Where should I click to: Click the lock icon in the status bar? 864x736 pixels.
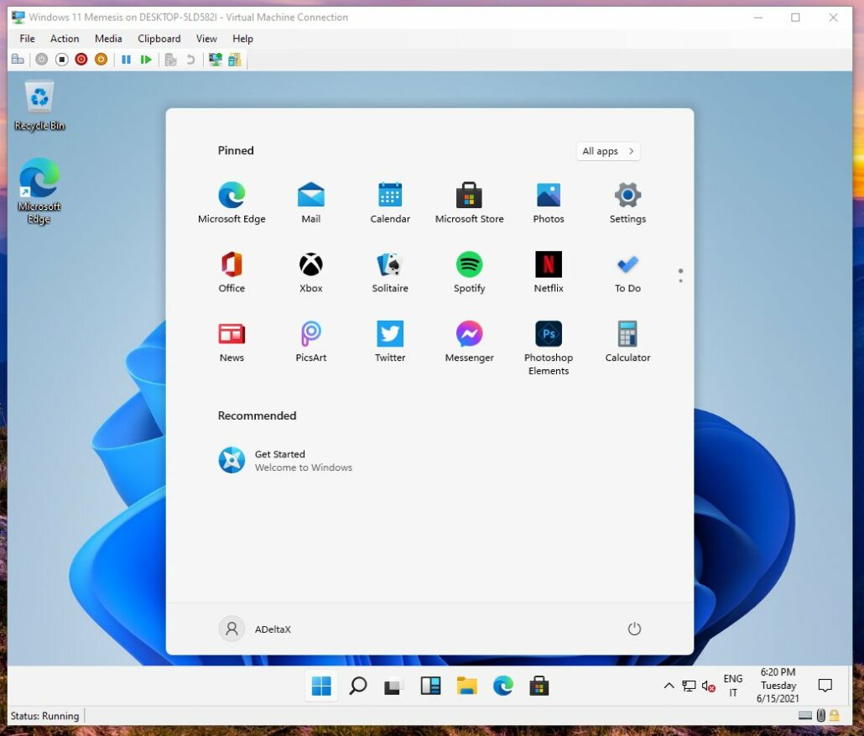click(834, 715)
